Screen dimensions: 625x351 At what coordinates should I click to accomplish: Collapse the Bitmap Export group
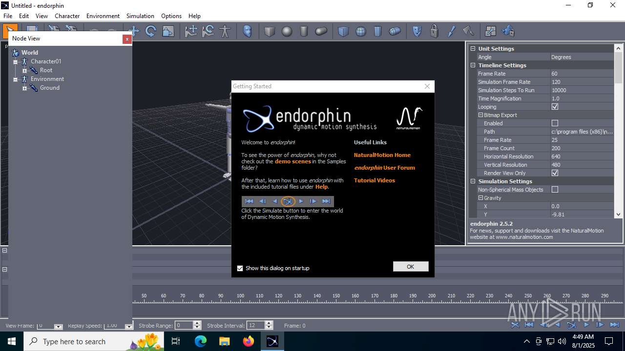point(480,115)
